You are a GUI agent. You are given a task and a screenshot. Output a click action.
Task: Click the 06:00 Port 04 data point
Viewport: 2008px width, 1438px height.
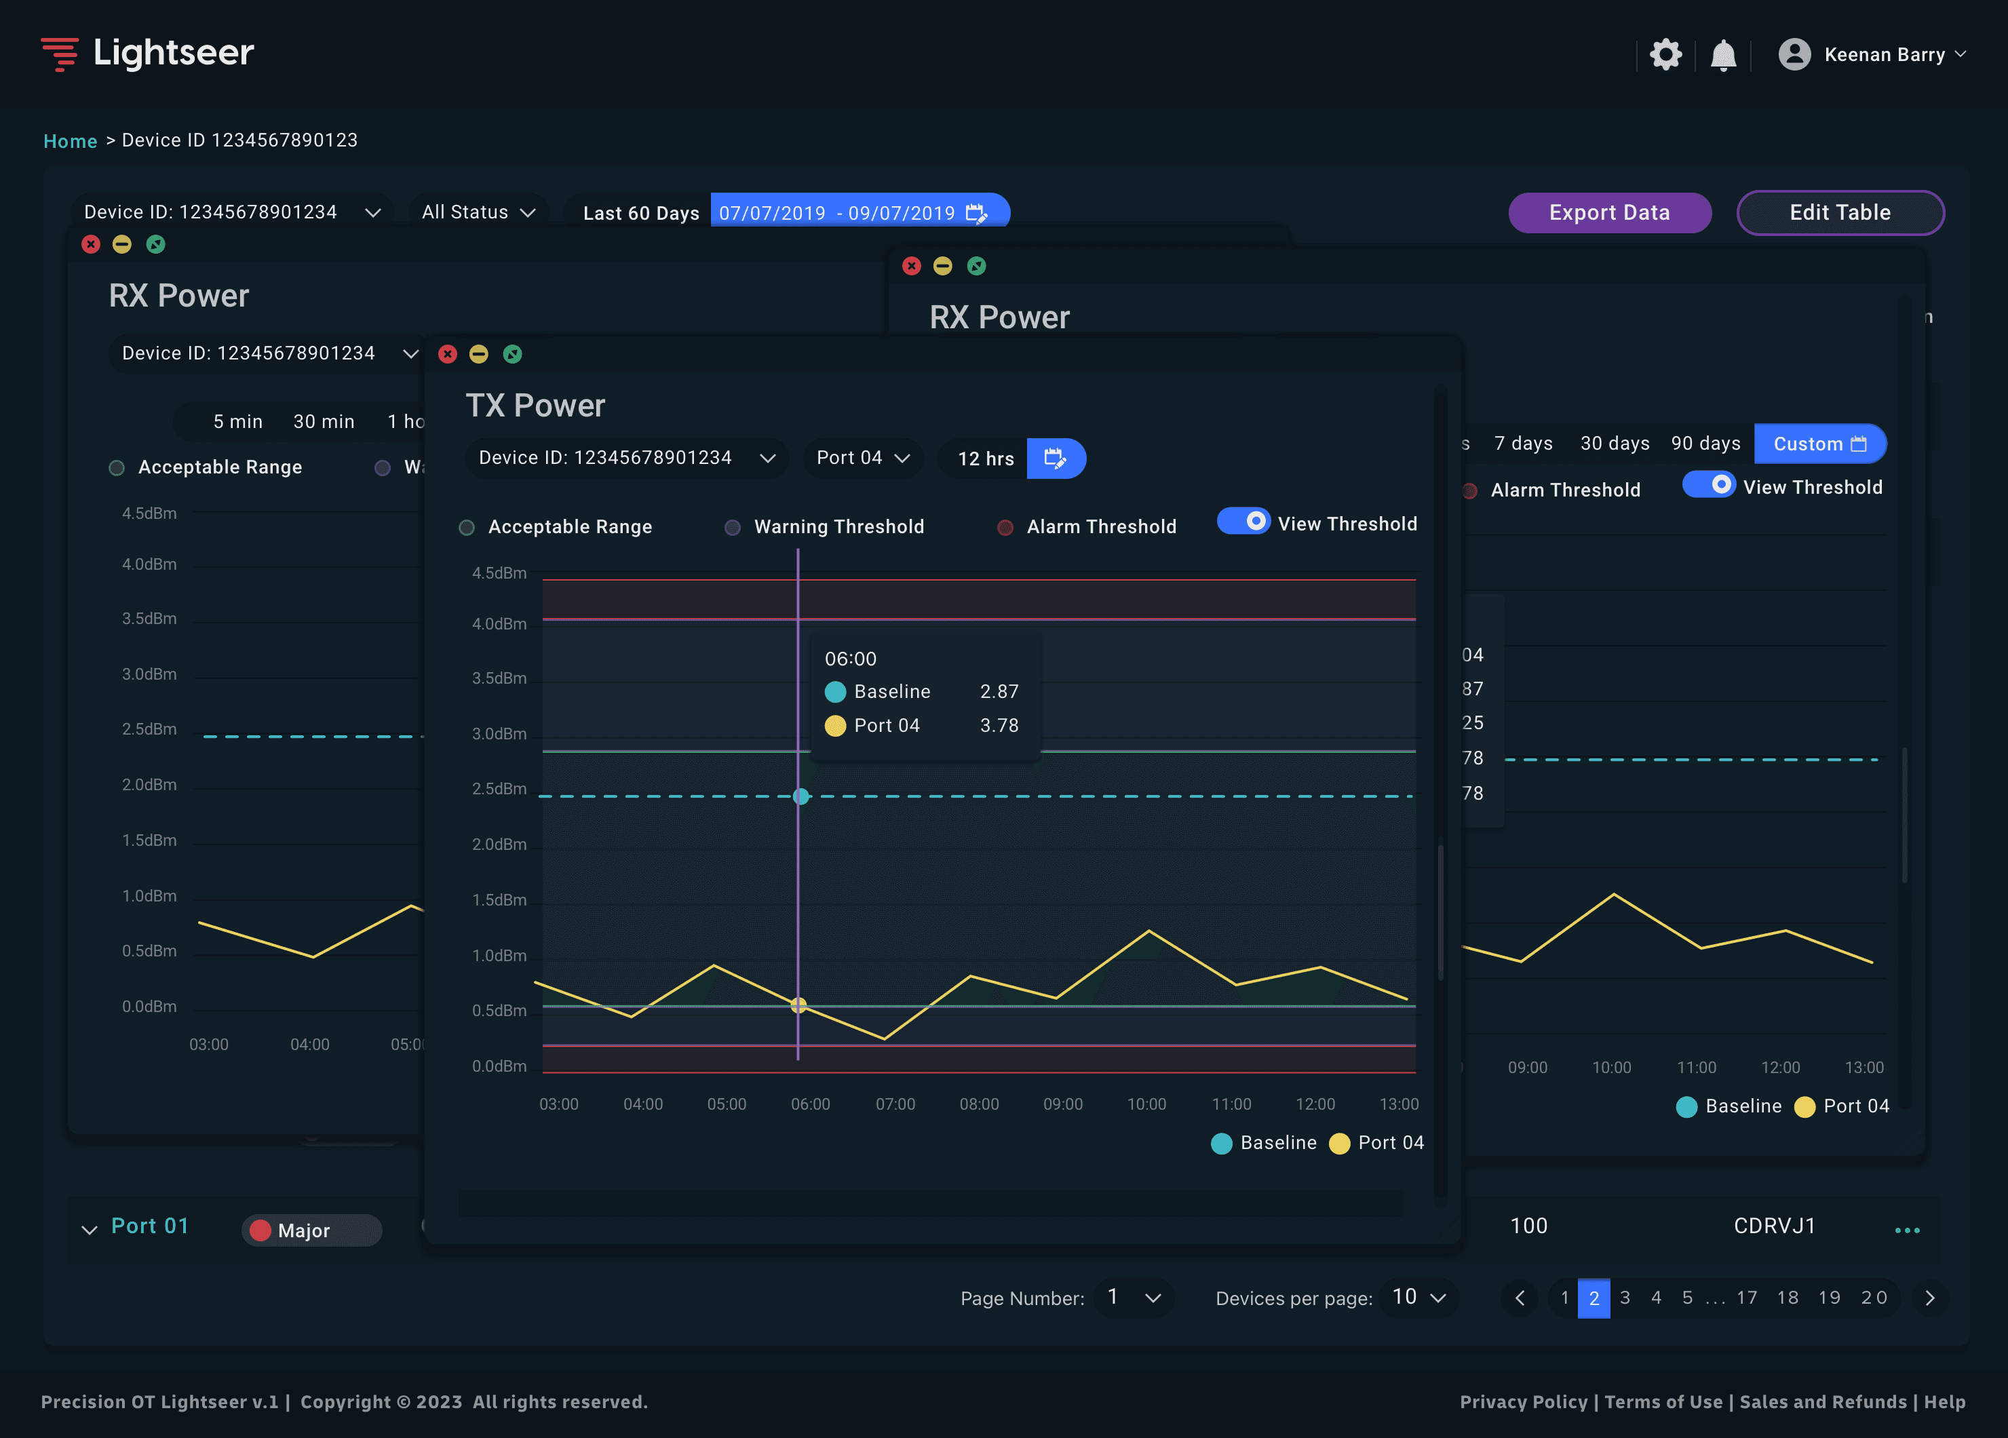798,1005
